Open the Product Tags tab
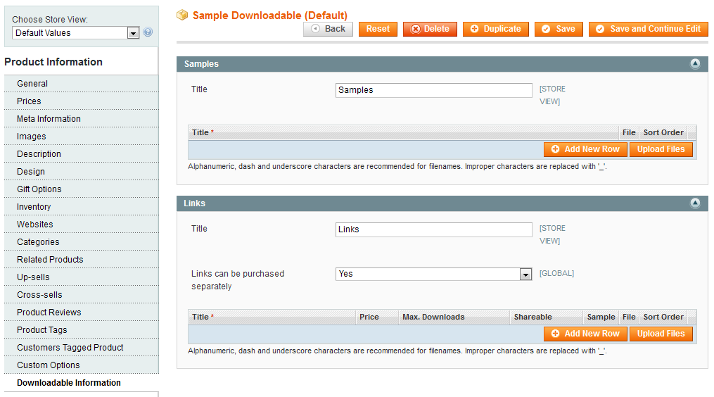 pyautogui.click(x=82, y=330)
